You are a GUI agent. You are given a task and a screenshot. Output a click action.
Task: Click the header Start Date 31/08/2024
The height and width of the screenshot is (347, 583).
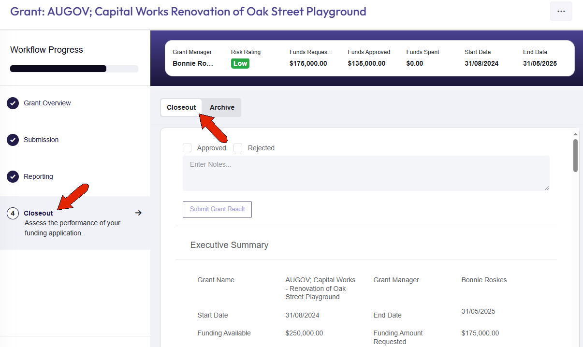tap(481, 63)
